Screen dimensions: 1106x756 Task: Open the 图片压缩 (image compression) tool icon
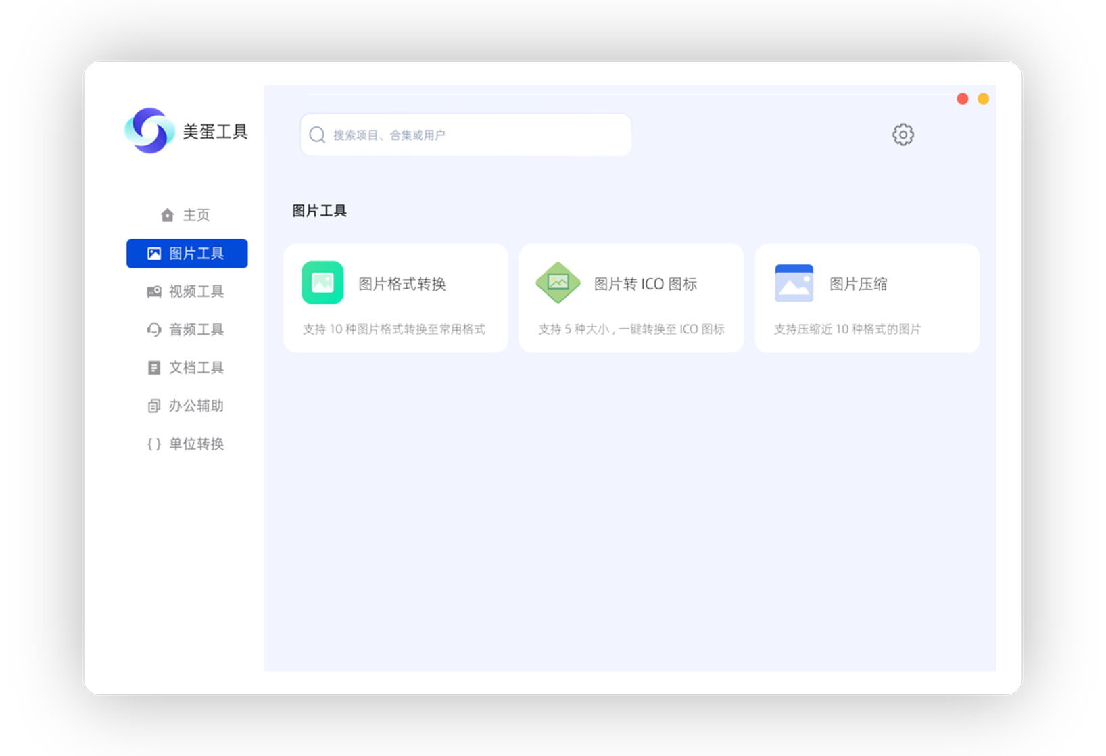[794, 283]
